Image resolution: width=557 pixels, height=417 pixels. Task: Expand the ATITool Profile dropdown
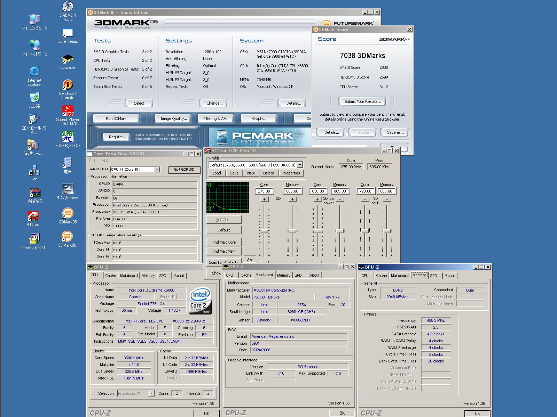300,165
